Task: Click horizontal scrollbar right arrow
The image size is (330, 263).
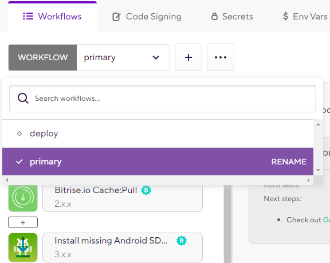Action: [309, 180]
